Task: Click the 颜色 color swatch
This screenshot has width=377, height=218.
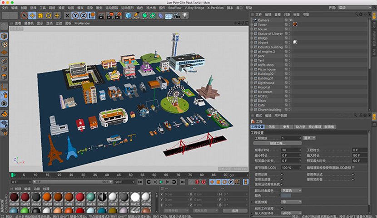Action: click(x=286, y=196)
